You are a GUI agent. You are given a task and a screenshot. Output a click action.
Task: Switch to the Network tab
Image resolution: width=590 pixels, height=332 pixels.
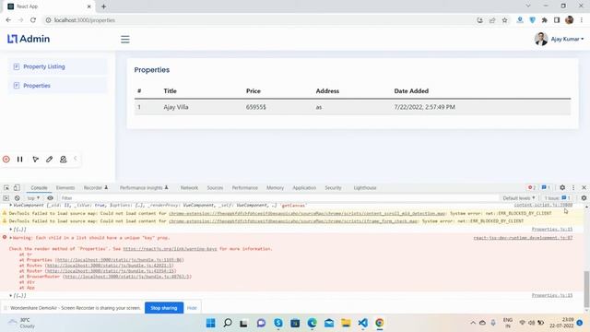pyautogui.click(x=189, y=187)
